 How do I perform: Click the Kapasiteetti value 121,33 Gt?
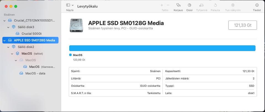pyautogui.click(x=248, y=71)
